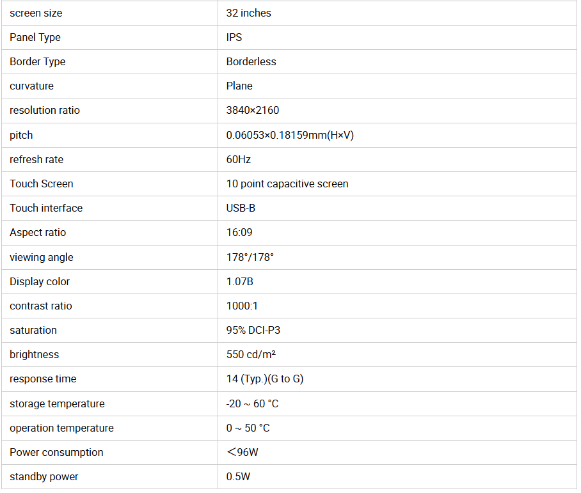
Task: Select the 3840×2160 resolution value
Action: 253,110
